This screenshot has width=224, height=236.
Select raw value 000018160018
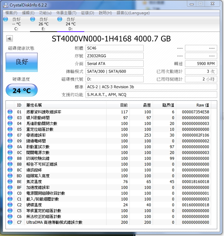tap(196, 182)
